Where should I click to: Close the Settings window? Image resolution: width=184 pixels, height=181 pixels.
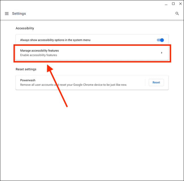coord(181,4)
